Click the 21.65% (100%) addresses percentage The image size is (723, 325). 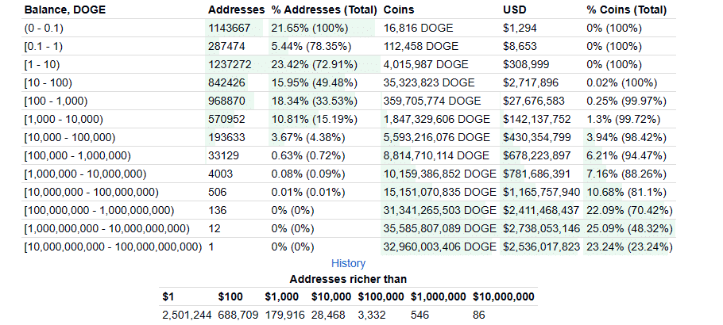click(309, 28)
